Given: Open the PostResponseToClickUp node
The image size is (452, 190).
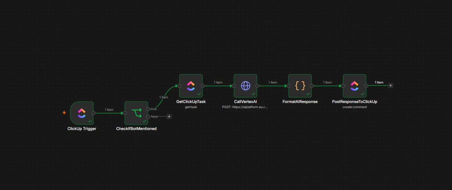Looking at the screenshot, I should [355, 86].
